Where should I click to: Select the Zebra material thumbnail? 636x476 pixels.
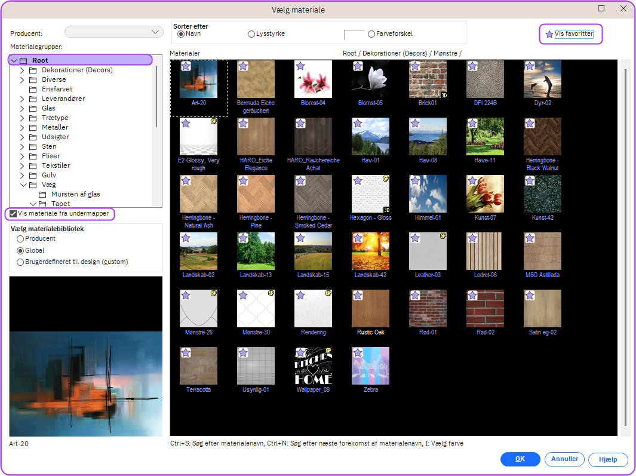[370, 366]
